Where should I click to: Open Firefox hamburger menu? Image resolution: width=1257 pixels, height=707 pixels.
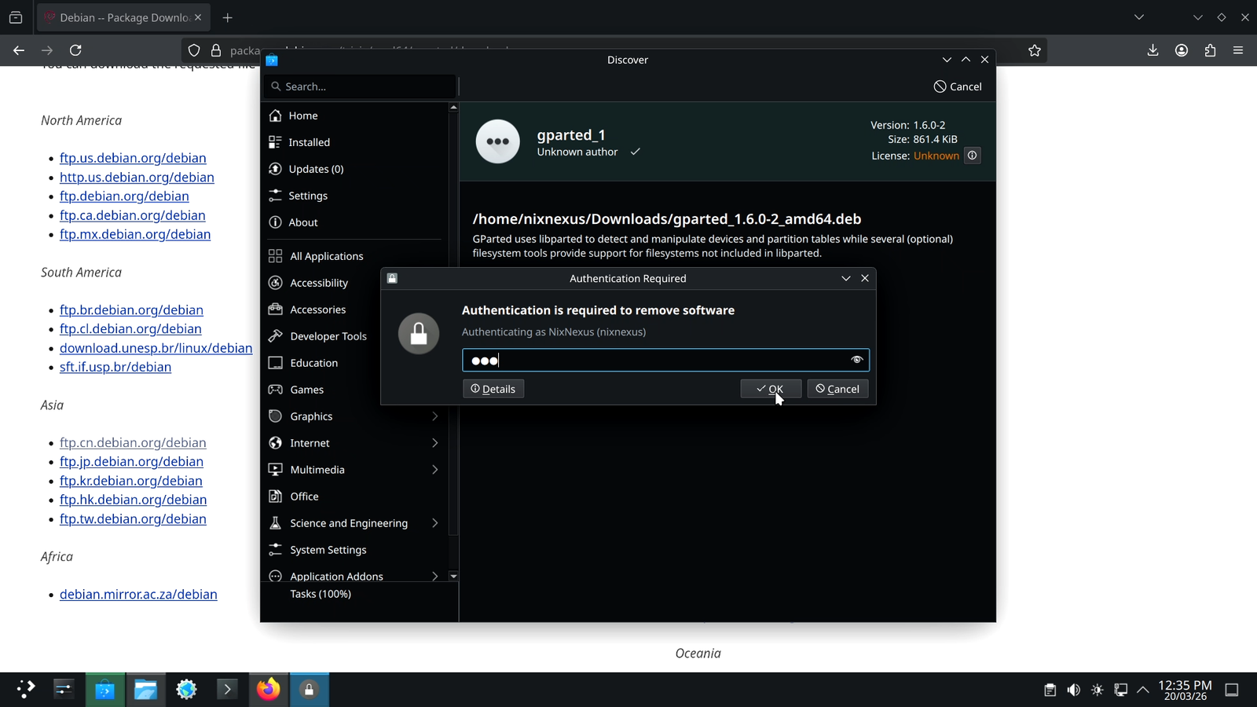[1238, 50]
